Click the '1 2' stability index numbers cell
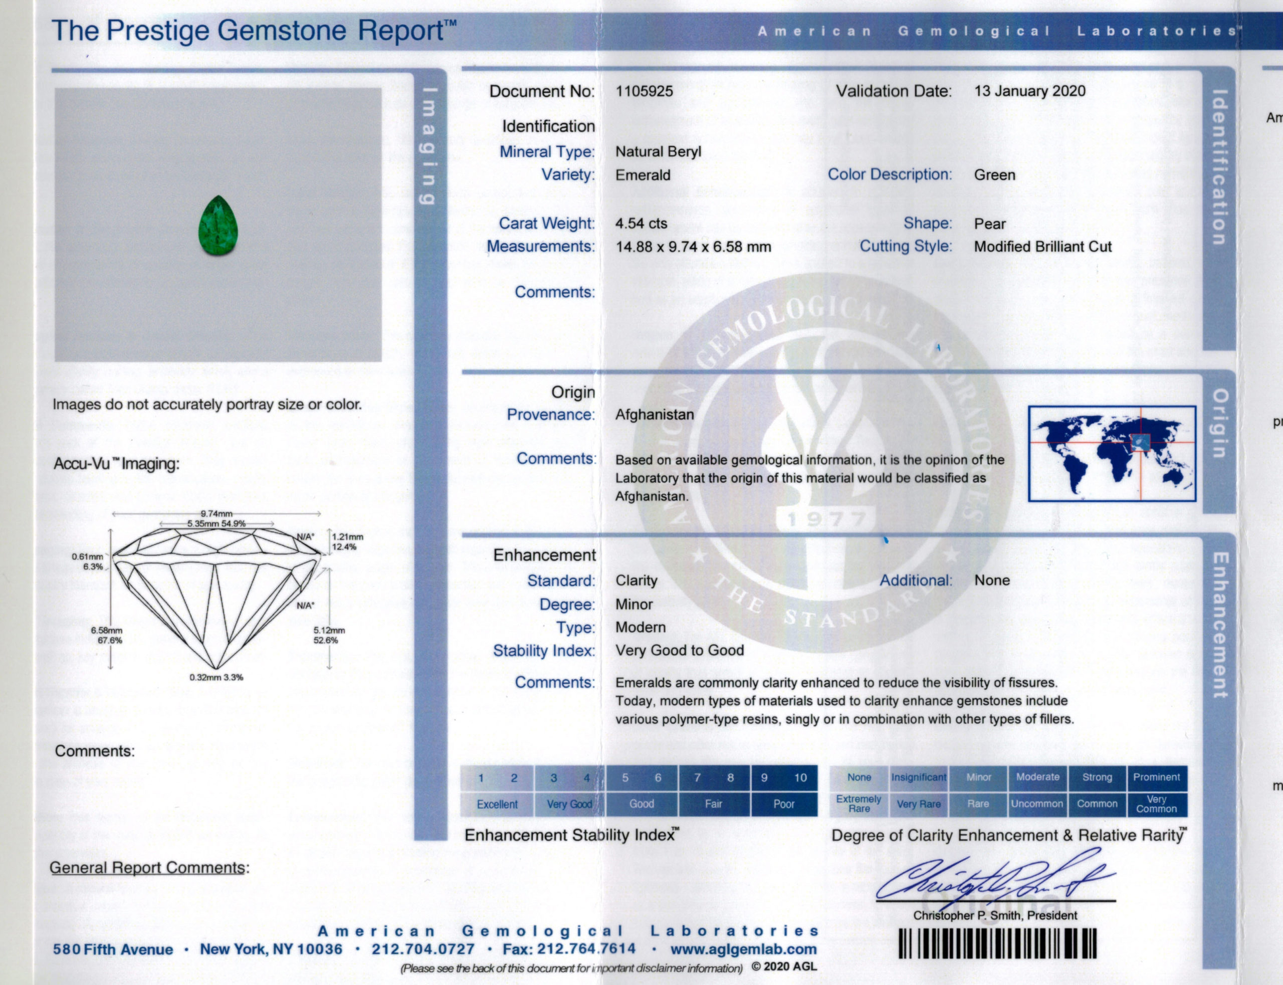This screenshot has width=1283, height=985. [x=497, y=778]
